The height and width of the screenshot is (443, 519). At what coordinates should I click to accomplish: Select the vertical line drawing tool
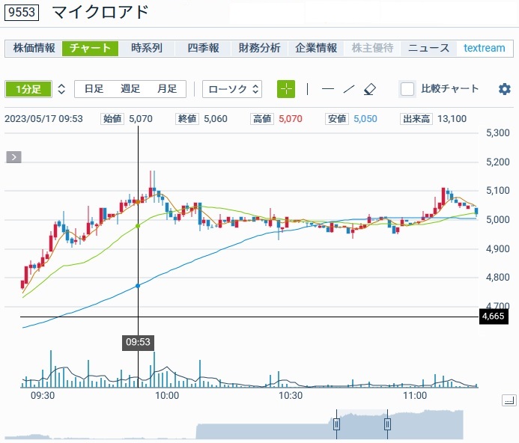coord(307,89)
